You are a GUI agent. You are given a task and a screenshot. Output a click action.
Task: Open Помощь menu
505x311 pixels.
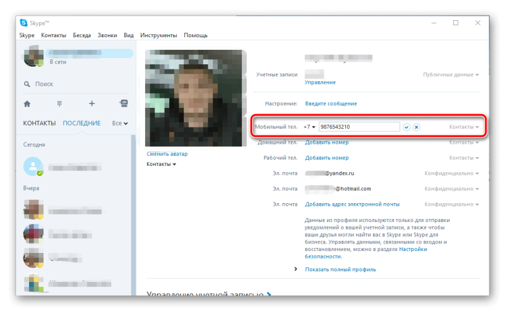[x=196, y=35]
